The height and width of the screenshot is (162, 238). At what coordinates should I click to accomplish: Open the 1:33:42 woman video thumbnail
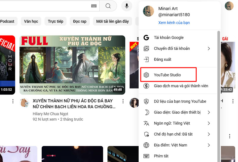pyautogui.click(x=228, y=65)
